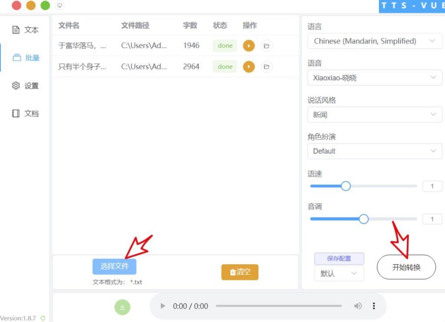Screen dimensions: 445x322
Task: Open the 语言 language dropdown
Action: tap(374, 41)
